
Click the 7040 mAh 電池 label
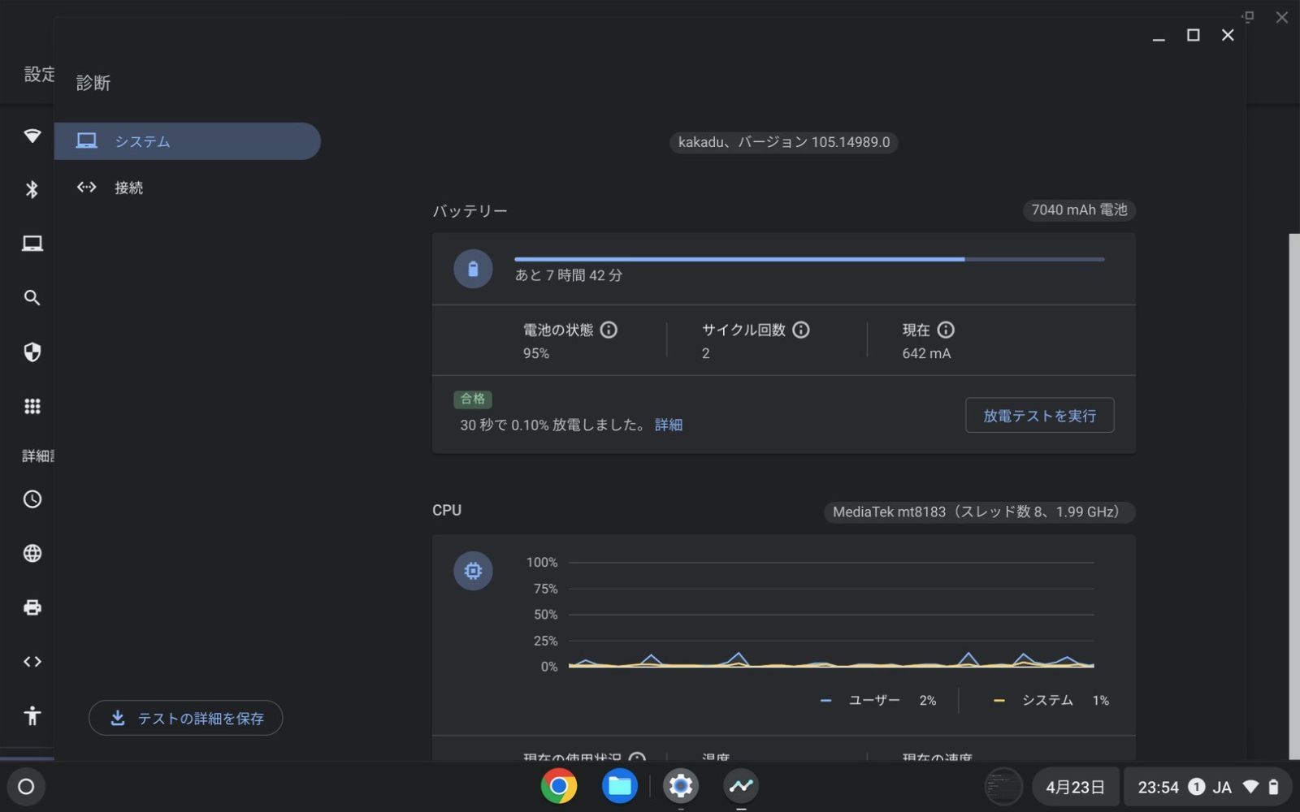tap(1079, 210)
